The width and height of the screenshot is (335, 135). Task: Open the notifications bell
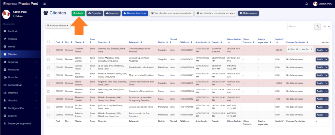tap(307, 4)
